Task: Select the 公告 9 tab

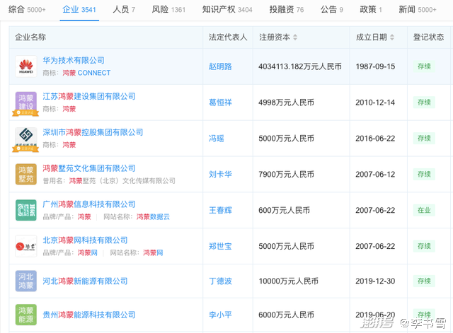Action: pyautogui.click(x=332, y=9)
